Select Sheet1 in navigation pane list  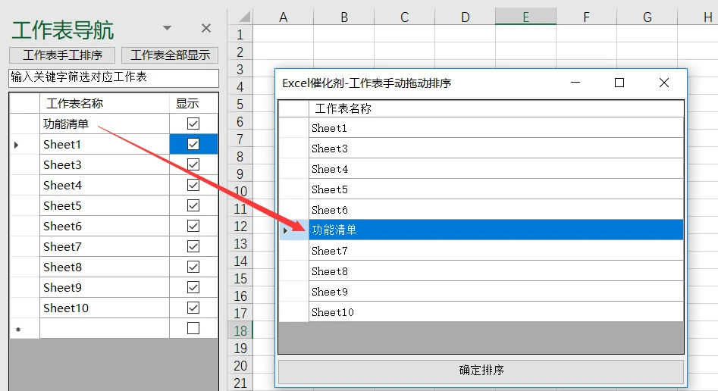[x=105, y=144]
